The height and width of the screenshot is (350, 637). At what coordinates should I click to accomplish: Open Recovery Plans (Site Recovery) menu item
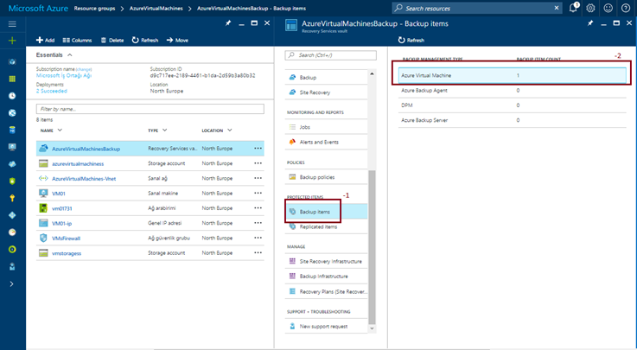[326, 291]
